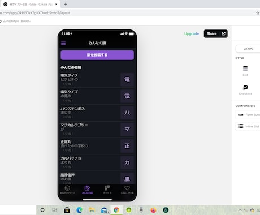Open the hamburger menu in phone preview
The image size is (260, 215).
[x=63, y=43]
